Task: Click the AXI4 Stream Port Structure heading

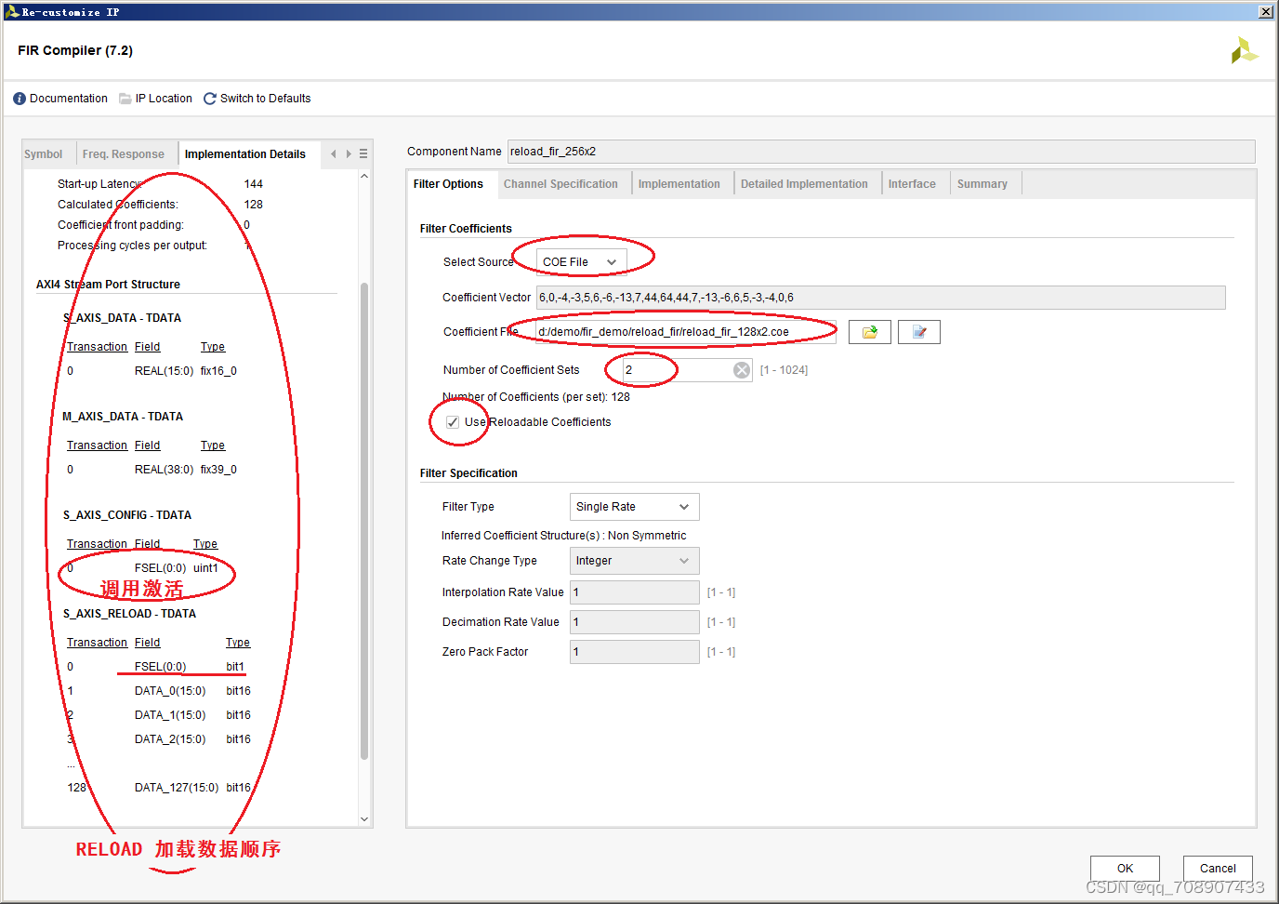Action: pyautogui.click(x=108, y=285)
